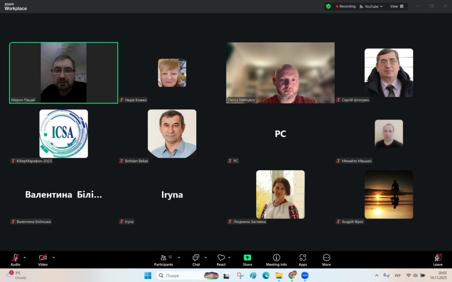This screenshot has width=452, height=282.
Task: Turn on camera with Video button
Action: (42, 260)
